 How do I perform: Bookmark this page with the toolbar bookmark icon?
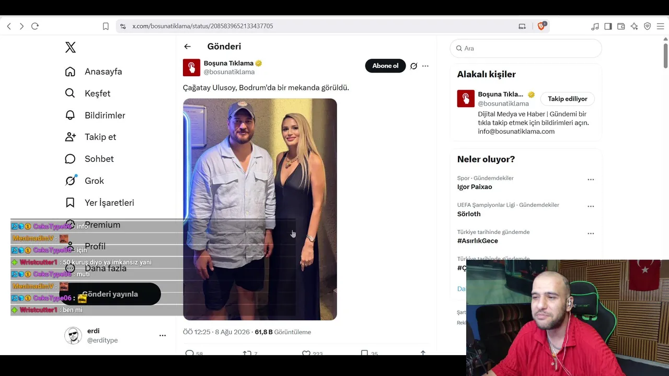click(106, 26)
